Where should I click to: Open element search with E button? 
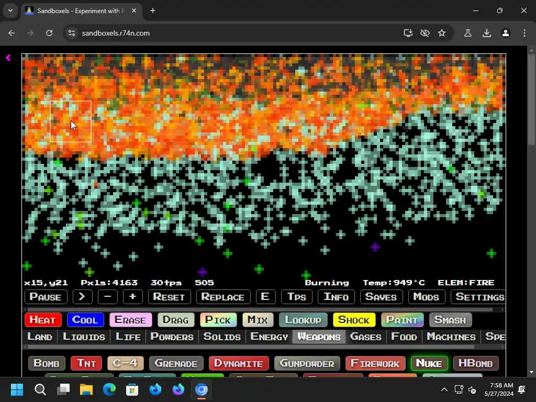265,297
